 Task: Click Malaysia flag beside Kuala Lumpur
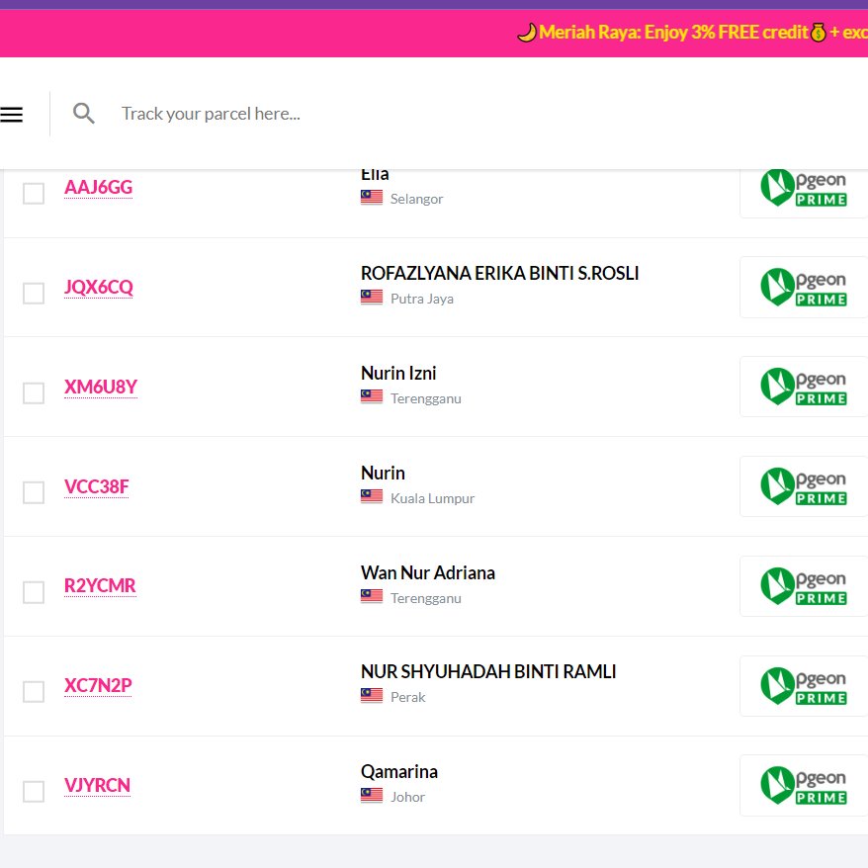click(372, 496)
